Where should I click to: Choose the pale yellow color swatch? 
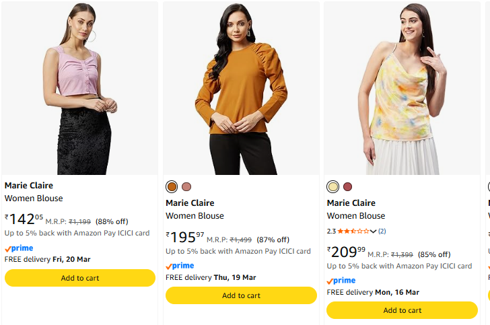point(332,186)
